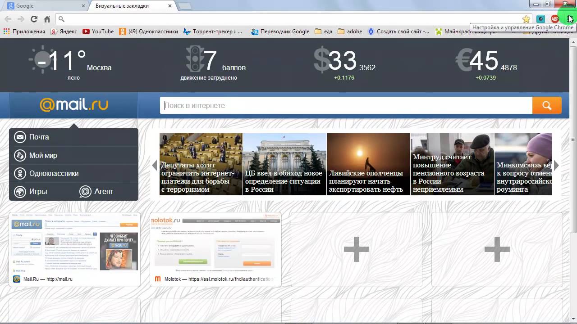Open the Минтруд pension news story
The height and width of the screenshot is (324, 577).
[x=452, y=164]
